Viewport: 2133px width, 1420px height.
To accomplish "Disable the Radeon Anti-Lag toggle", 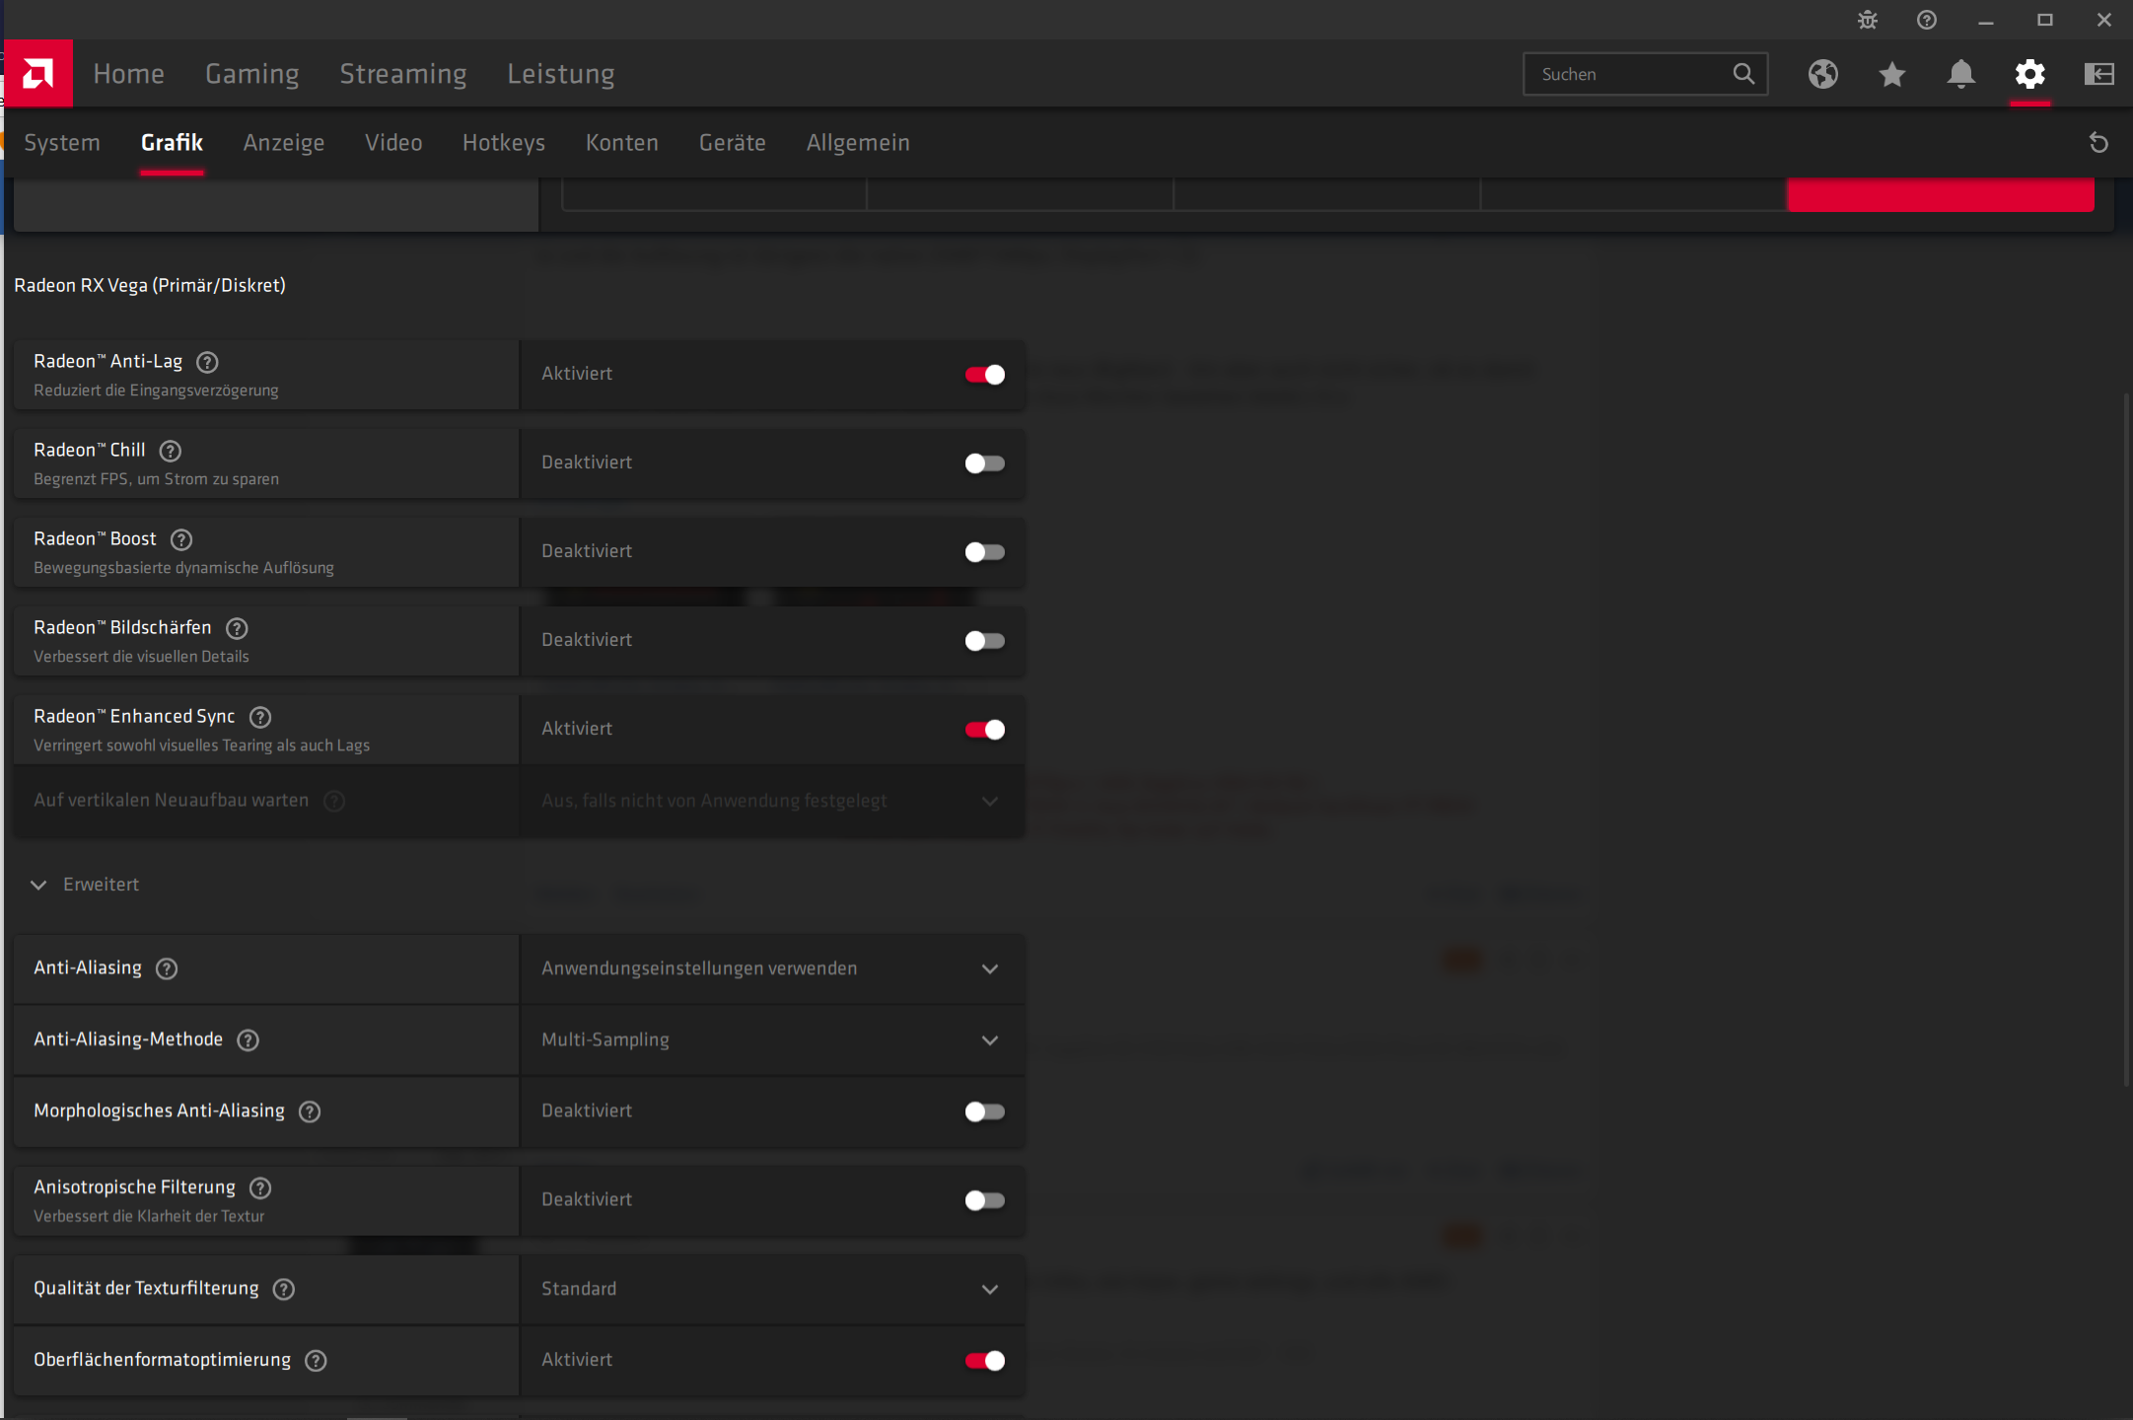I will 984,375.
